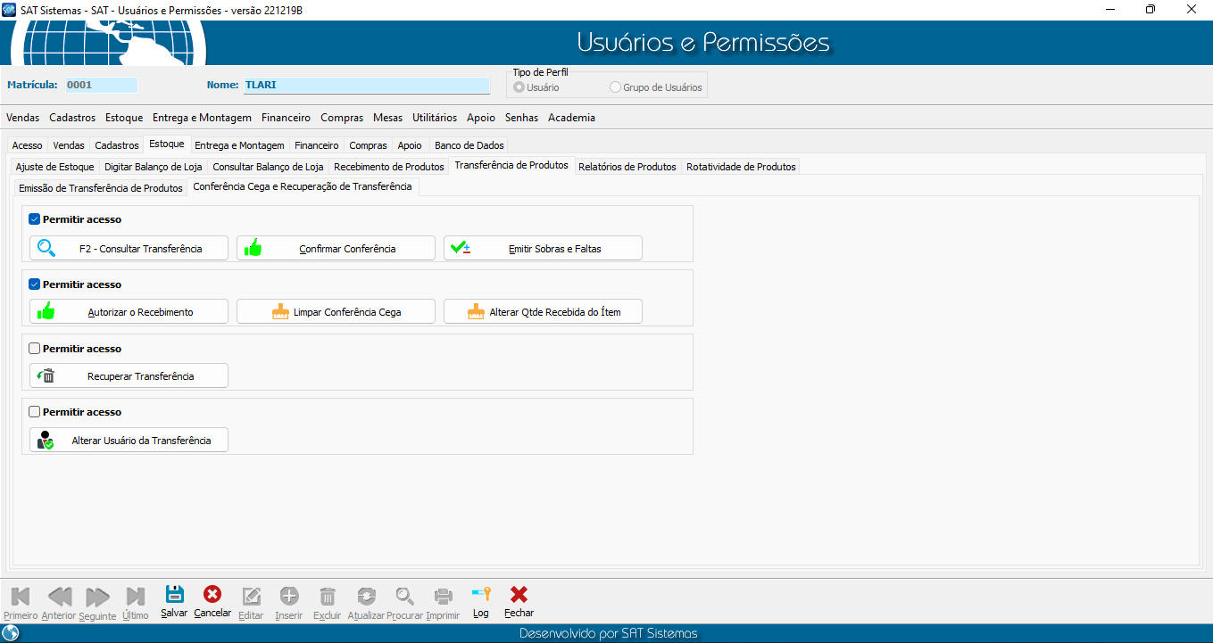Viewport: 1213px width, 643px height.
Task: Click the Salvar floppy disk icon
Action: [175, 595]
